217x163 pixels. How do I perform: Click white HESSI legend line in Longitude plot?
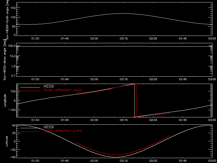pyautogui.click(x=30, y=87)
